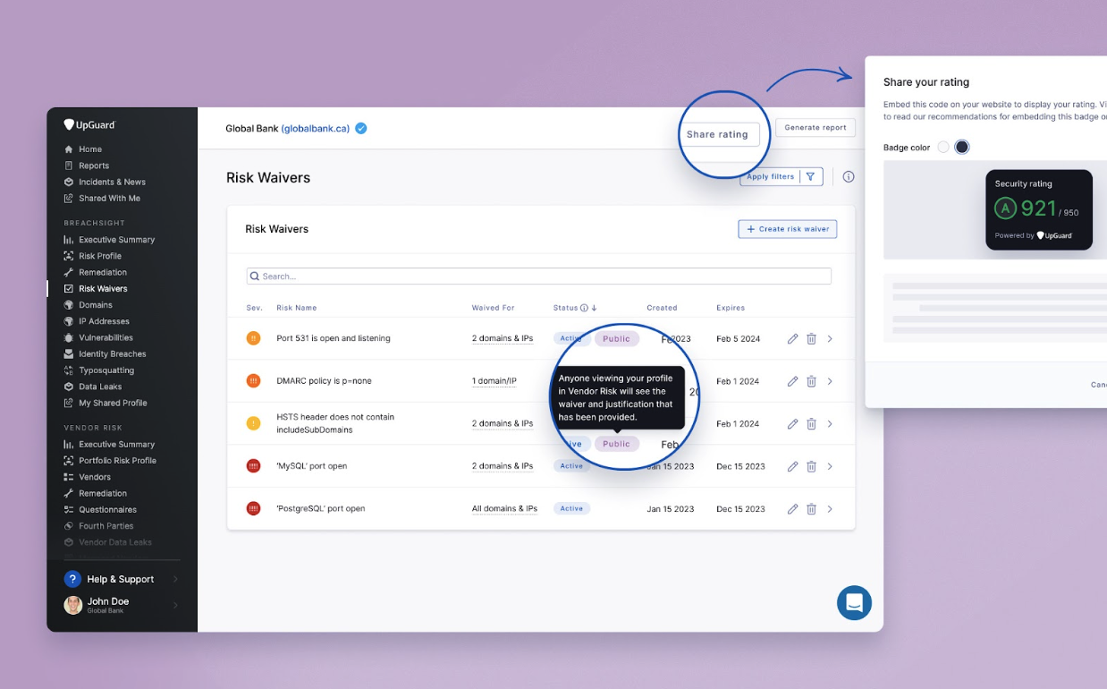Viewport: 1107px width, 689px height.
Task: Delete the DMARC policy waiver
Action: coord(811,381)
